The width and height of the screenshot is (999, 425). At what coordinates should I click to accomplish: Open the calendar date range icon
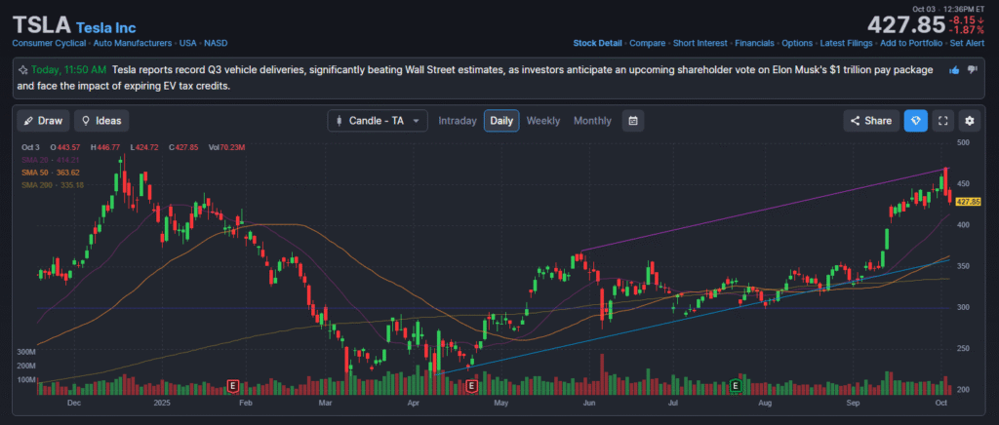[633, 121]
